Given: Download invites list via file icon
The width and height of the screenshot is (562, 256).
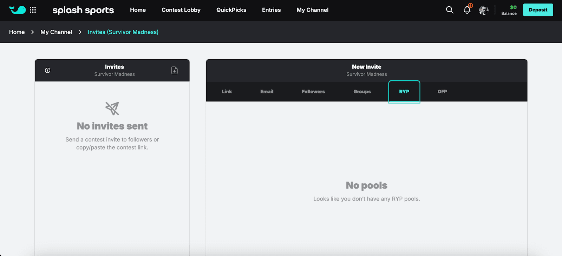Looking at the screenshot, I should [175, 70].
